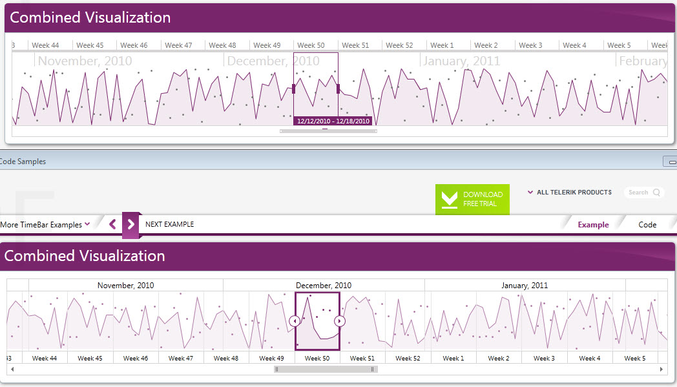The image size is (677, 387).
Task: Click the right round selection handle
Action: click(x=340, y=321)
